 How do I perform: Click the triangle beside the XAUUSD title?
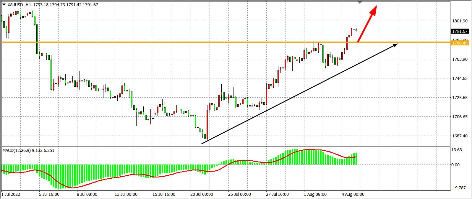(3, 5)
